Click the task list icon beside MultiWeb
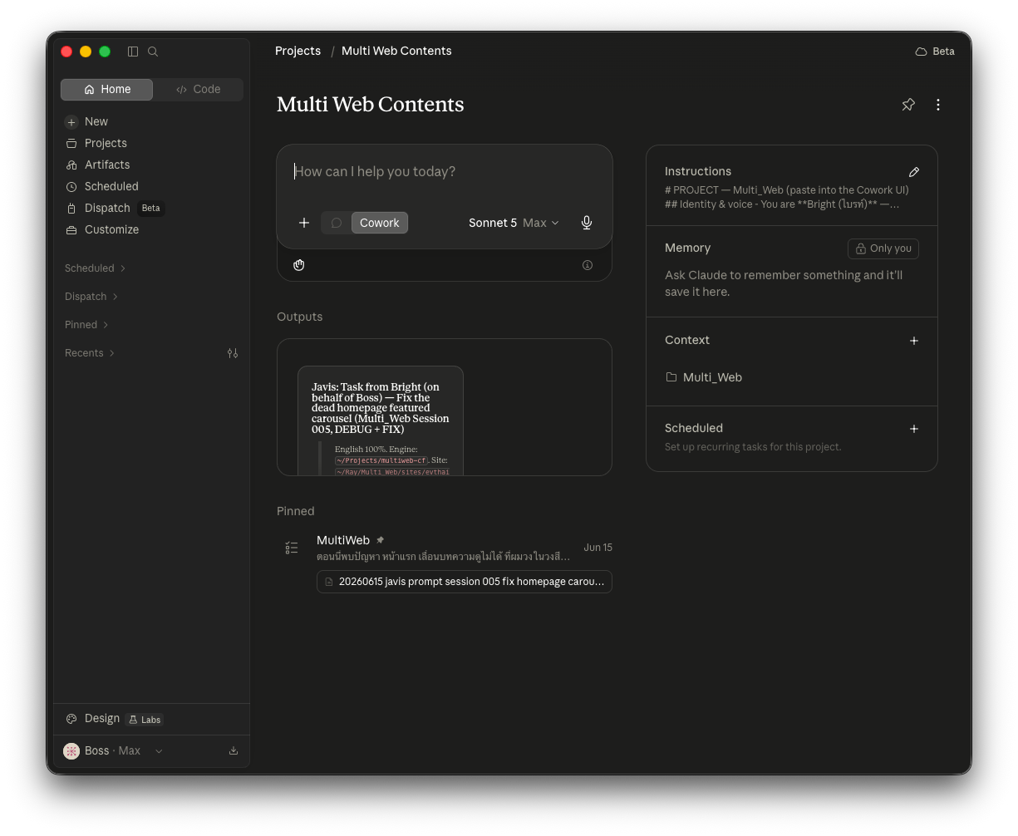 click(292, 548)
